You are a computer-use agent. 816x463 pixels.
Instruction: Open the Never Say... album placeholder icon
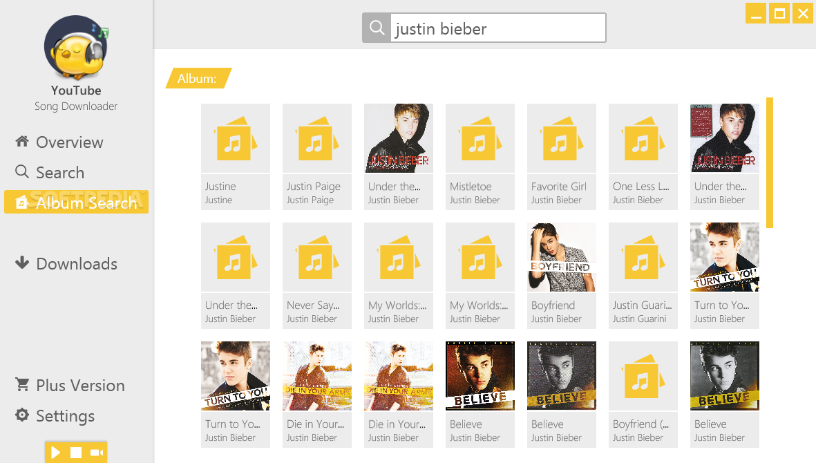317,257
